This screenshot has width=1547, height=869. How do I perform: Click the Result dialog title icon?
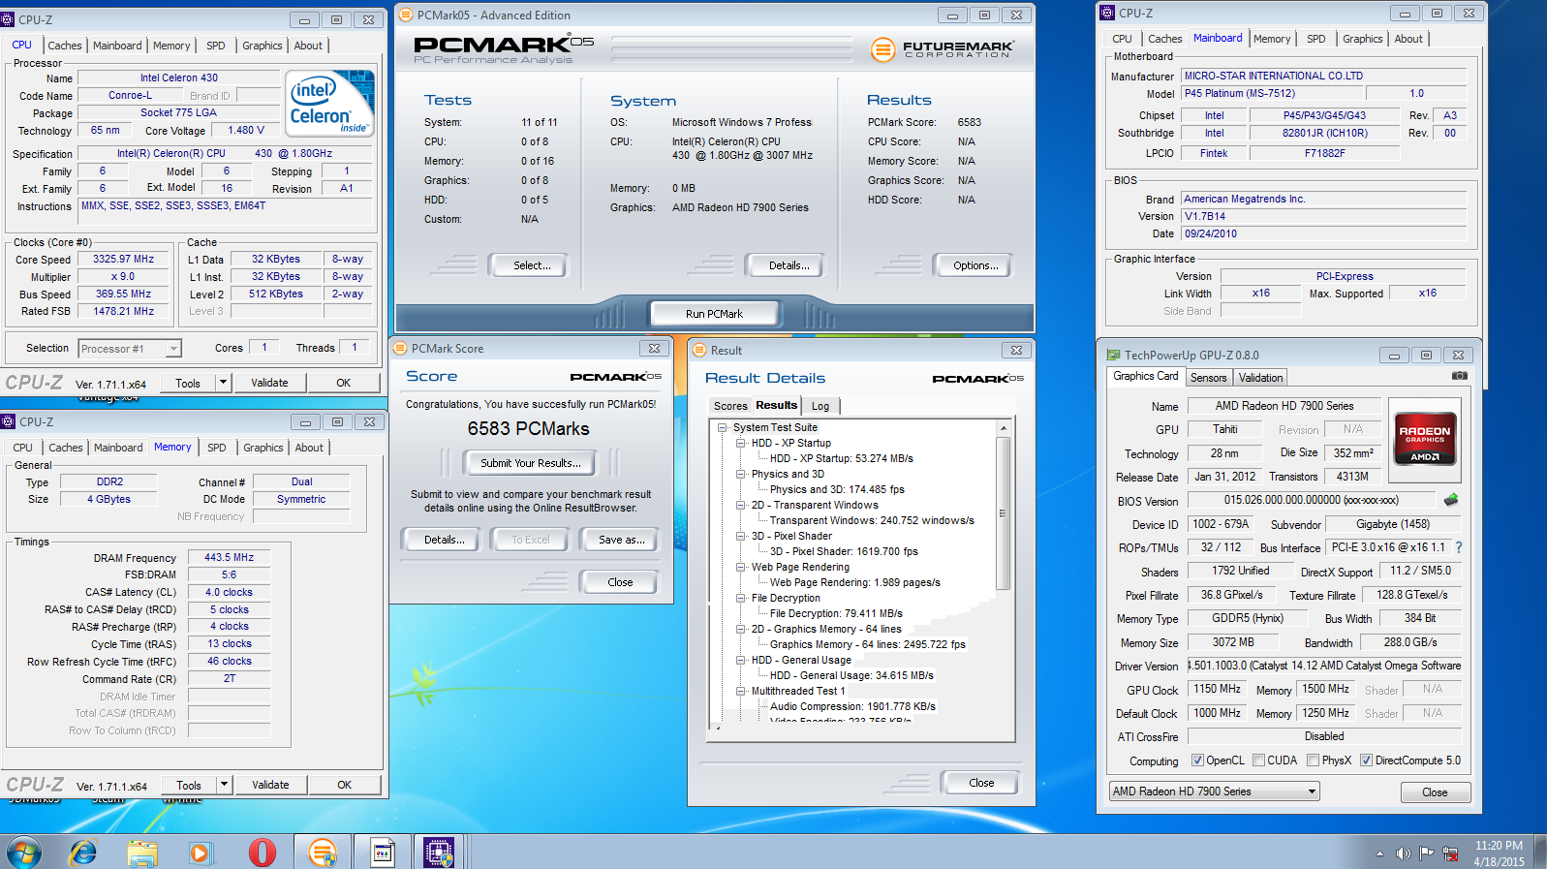tap(699, 350)
